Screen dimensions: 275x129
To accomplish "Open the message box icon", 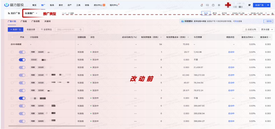I will pyautogui.click(x=207, y=5).
